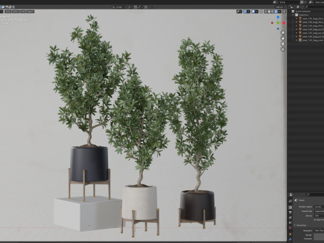Viewport: 324px width, 243px height.
Task: Switch to rendered viewport shading
Action: click(x=276, y=11)
